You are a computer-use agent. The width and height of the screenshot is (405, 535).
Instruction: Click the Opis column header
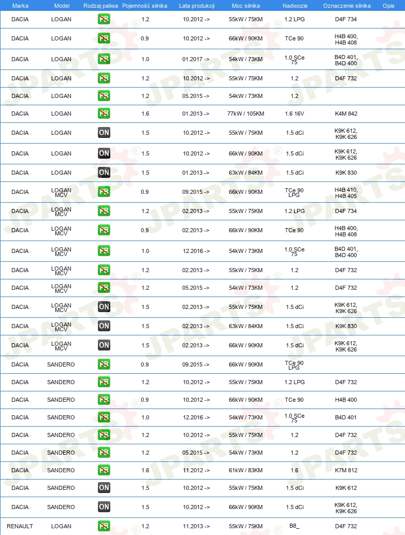click(388, 6)
